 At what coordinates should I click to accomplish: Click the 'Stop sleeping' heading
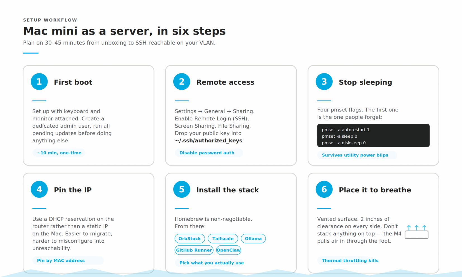coord(365,82)
